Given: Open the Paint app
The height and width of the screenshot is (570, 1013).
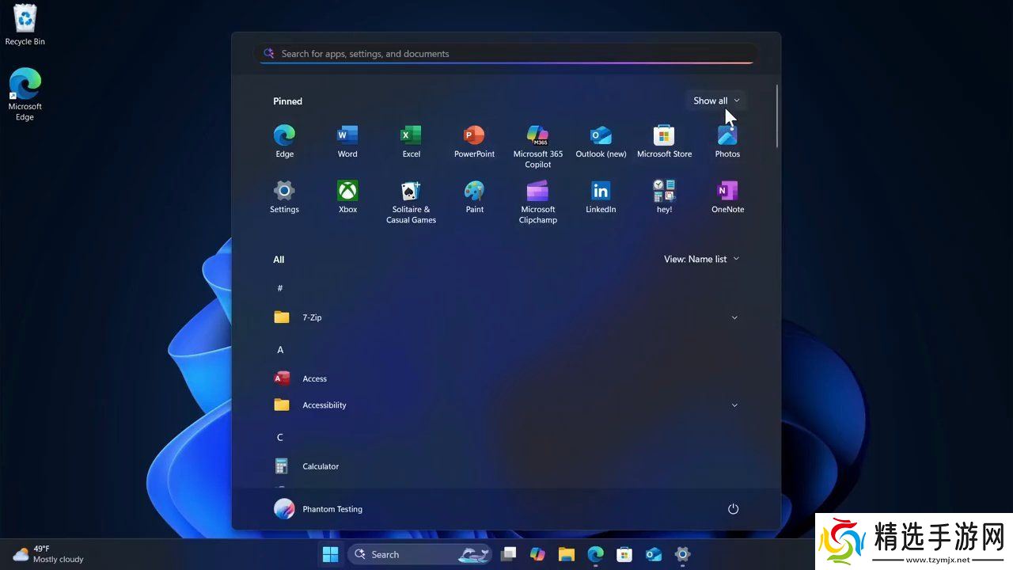Looking at the screenshot, I should point(474,197).
